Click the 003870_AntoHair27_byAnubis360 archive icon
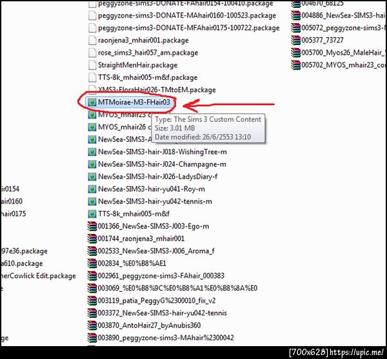The image size is (387, 359). (x=92, y=325)
